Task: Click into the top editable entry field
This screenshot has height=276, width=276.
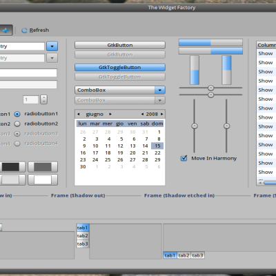Action: point(22,46)
